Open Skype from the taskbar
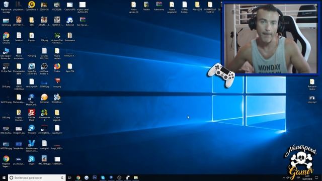 [x=103, y=177]
